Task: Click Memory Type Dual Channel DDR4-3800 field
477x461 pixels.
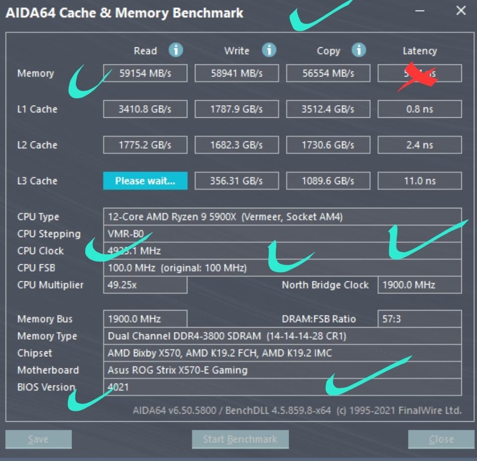Action: (x=283, y=336)
